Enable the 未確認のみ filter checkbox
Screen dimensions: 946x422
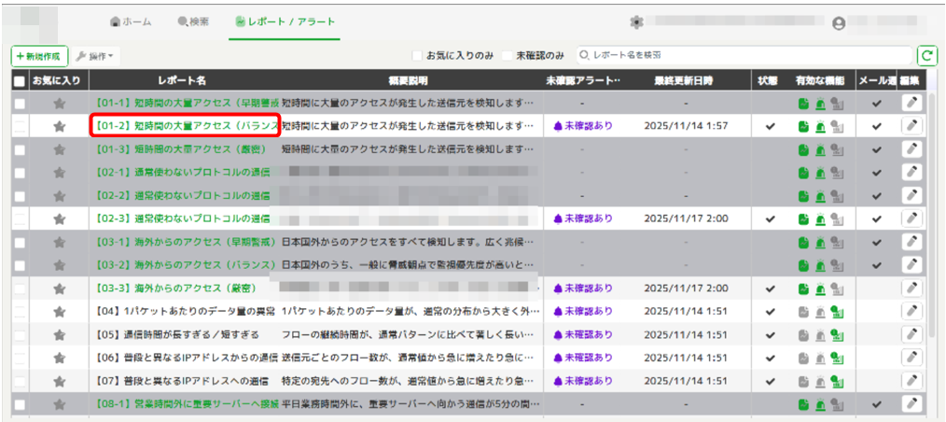click(508, 55)
